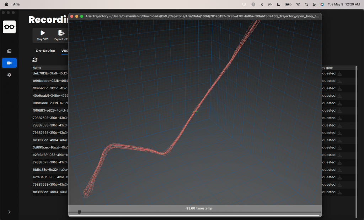Close the Aria Trajectory window
Image resolution: width=364 pixels, height=220 pixels.
(72, 16)
